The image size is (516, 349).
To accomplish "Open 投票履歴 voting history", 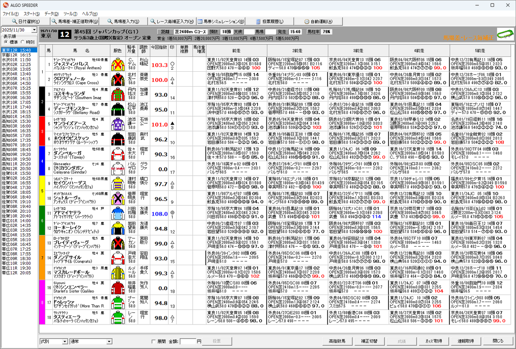I will pyautogui.click(x=270, y=21).
